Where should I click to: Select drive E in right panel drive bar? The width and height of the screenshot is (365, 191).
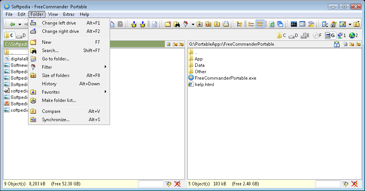[x=305, y=35]
